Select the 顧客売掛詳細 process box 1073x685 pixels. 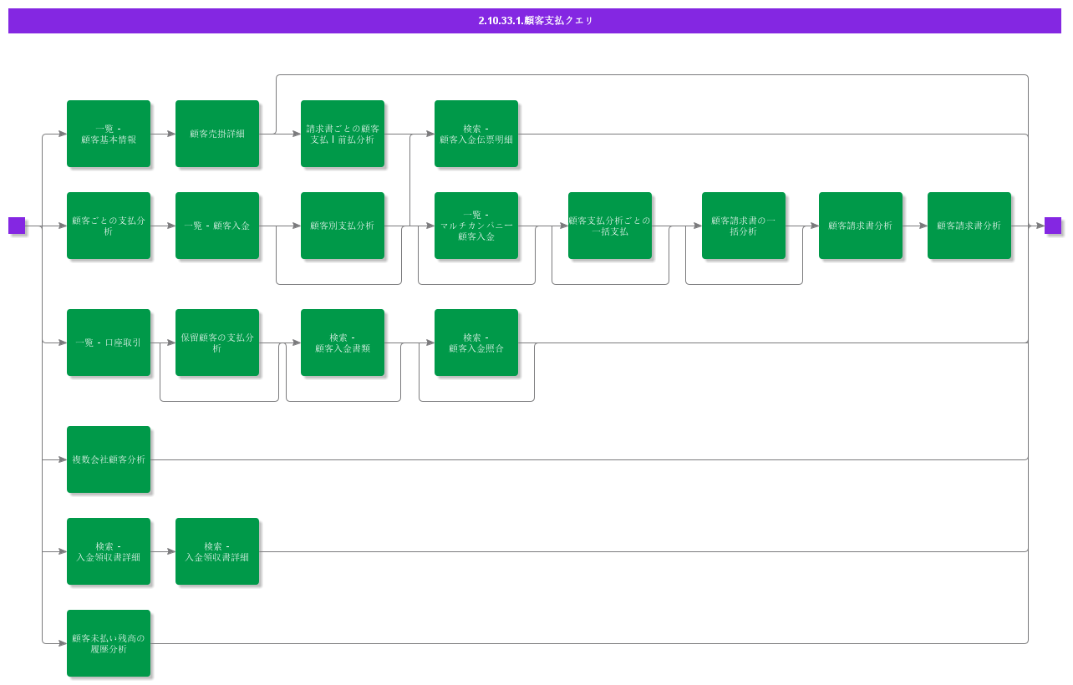point(217,134)
